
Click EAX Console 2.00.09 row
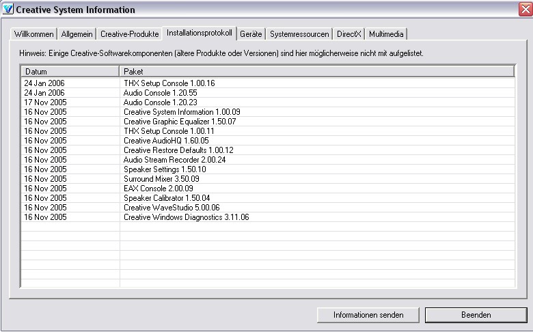(268, 189)
